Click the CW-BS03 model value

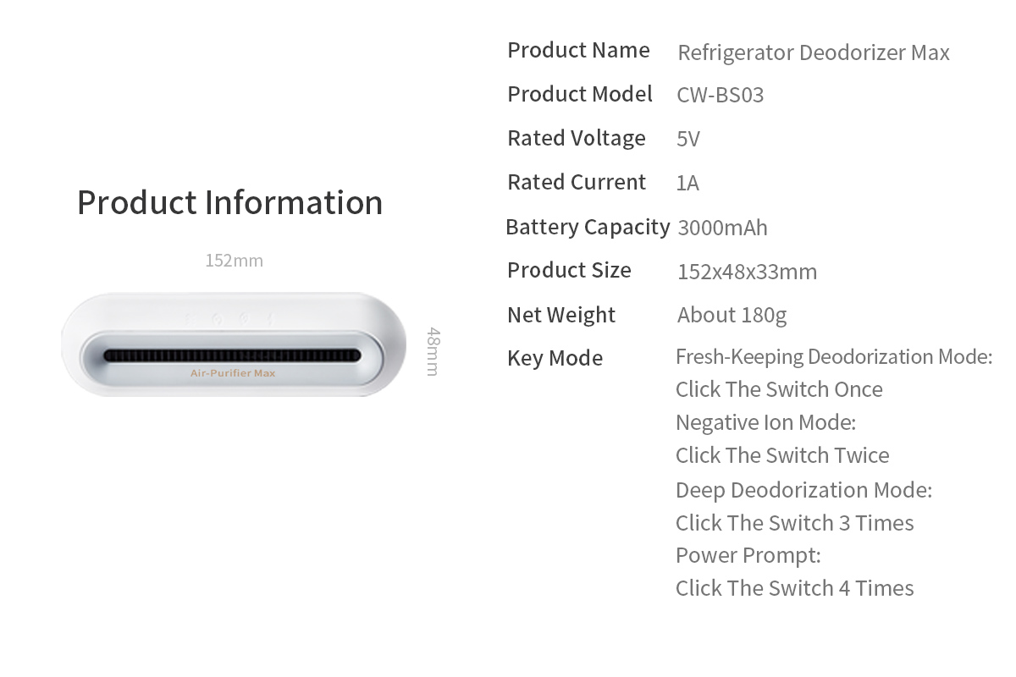coord(720,95)
